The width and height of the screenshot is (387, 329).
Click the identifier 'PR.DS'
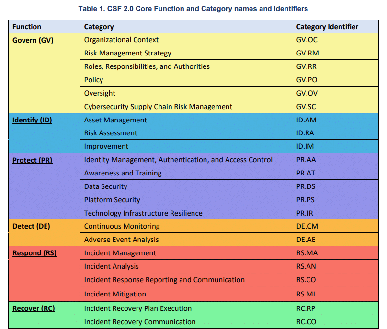point(306,186)
